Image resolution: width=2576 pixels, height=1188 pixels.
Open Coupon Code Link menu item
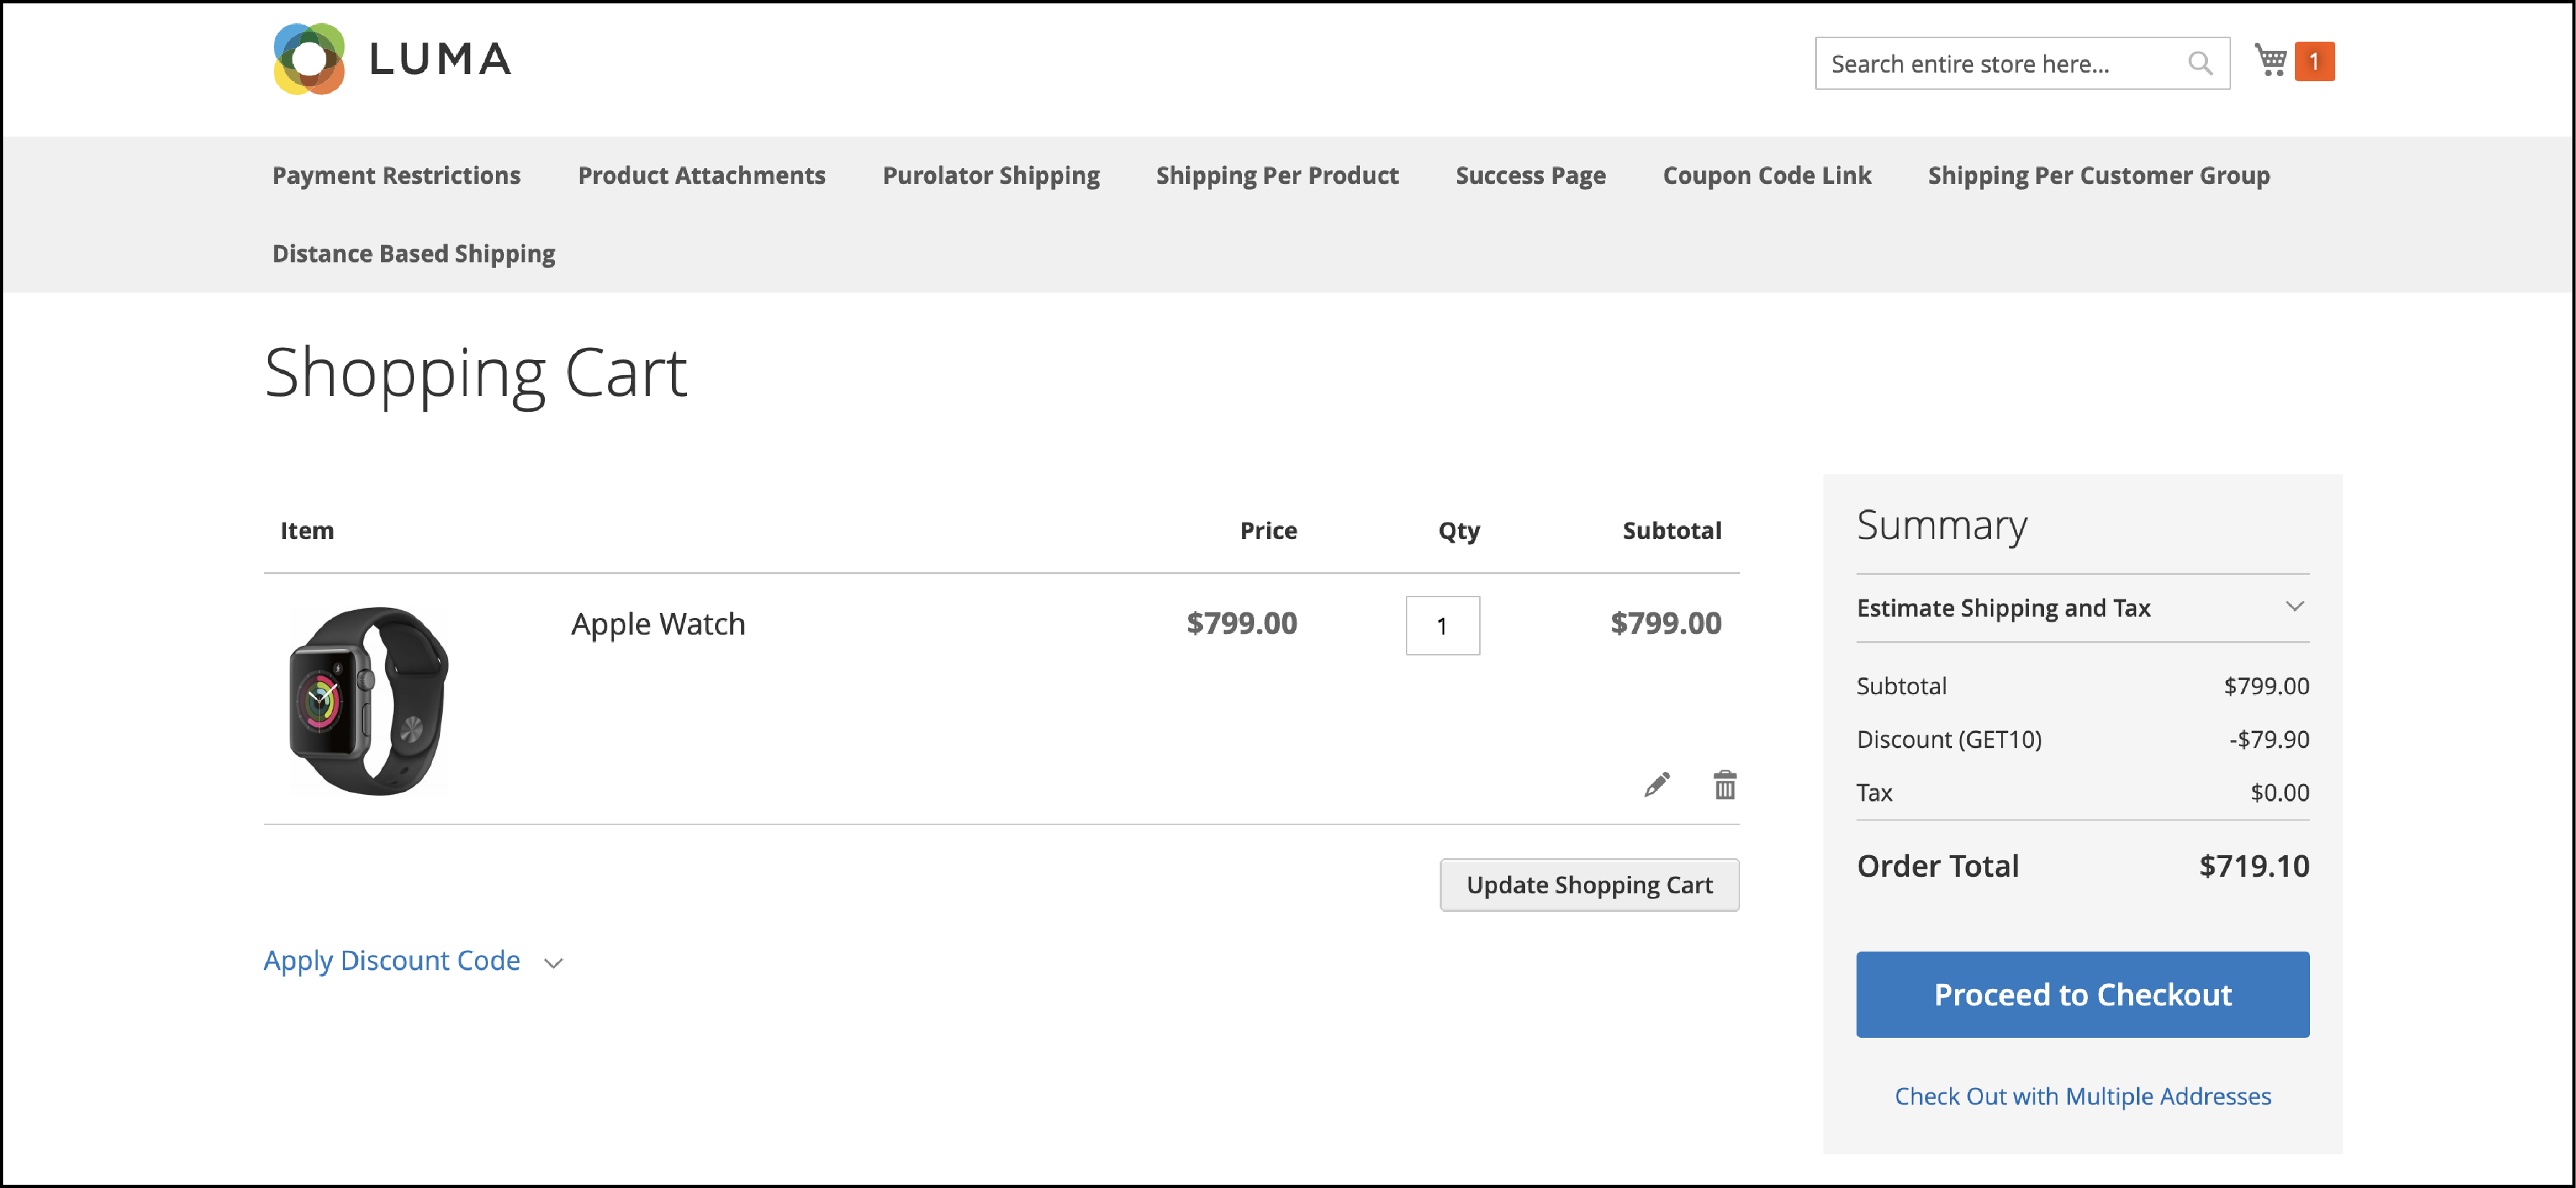pyautogui.click(x=1767, y=176)
